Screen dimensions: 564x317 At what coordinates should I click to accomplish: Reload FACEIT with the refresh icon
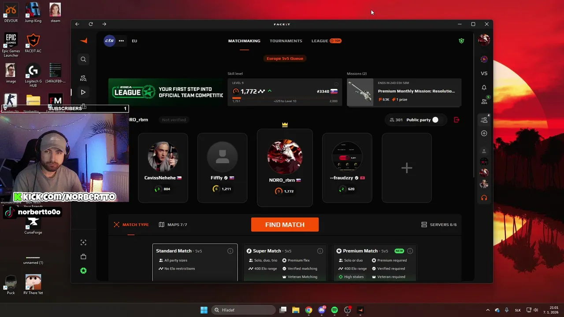(91, 24)
